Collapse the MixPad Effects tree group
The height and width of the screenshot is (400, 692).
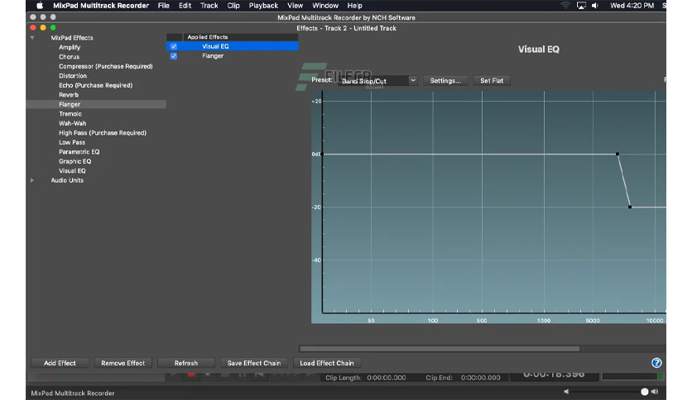click(32, 38)
